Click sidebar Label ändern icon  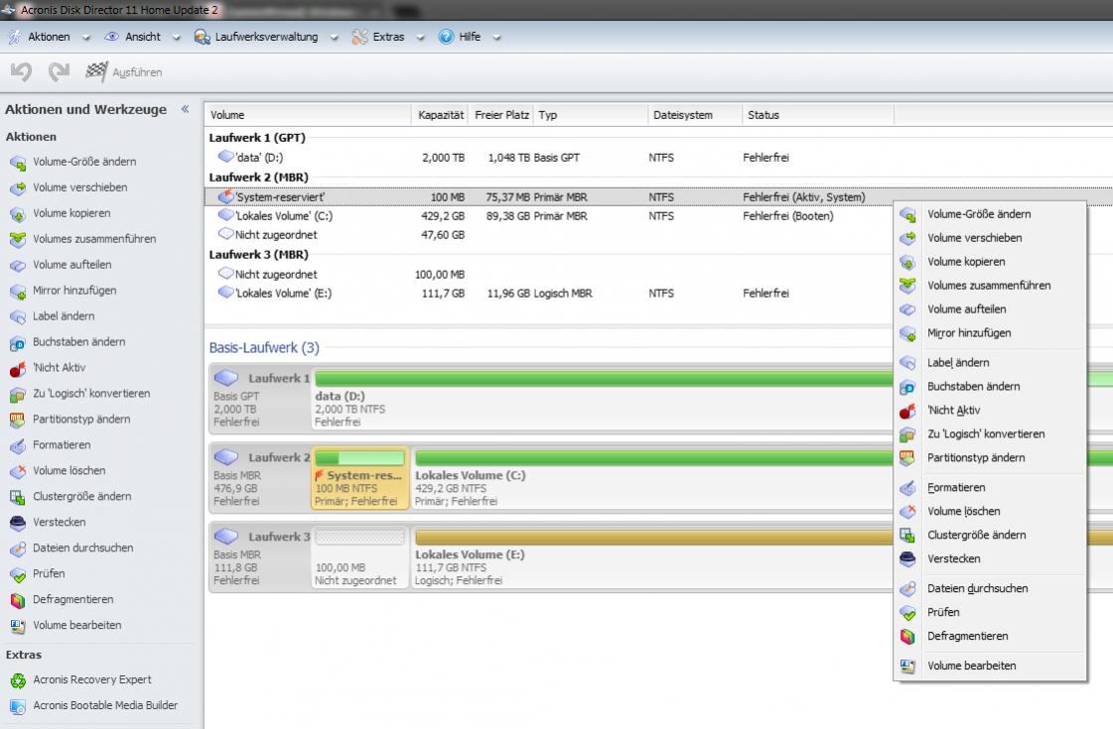coord(18,316)
